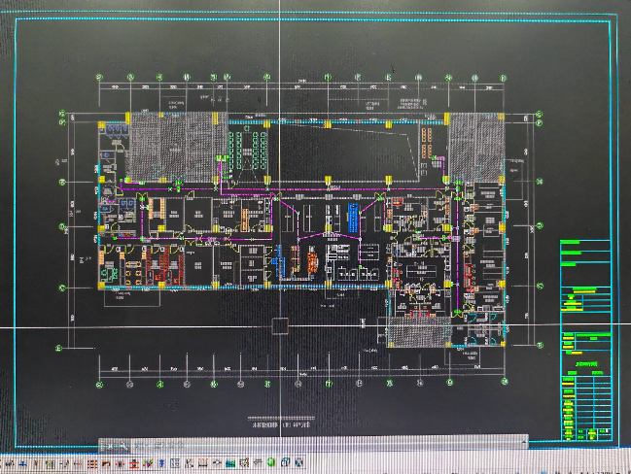The width and height of the screenshot is (631, 474).
Task: Click the red grid icon in bottom toolbar
Action: (x=92, y=462)
